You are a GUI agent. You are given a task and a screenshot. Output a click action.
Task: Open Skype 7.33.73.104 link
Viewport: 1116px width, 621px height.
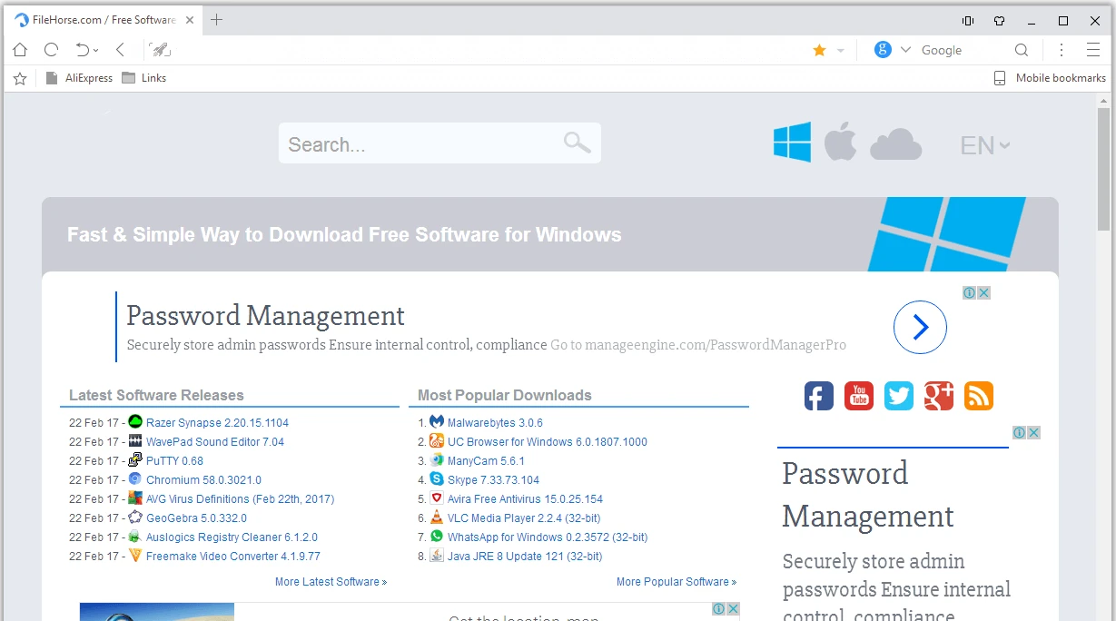coord(493,480)
